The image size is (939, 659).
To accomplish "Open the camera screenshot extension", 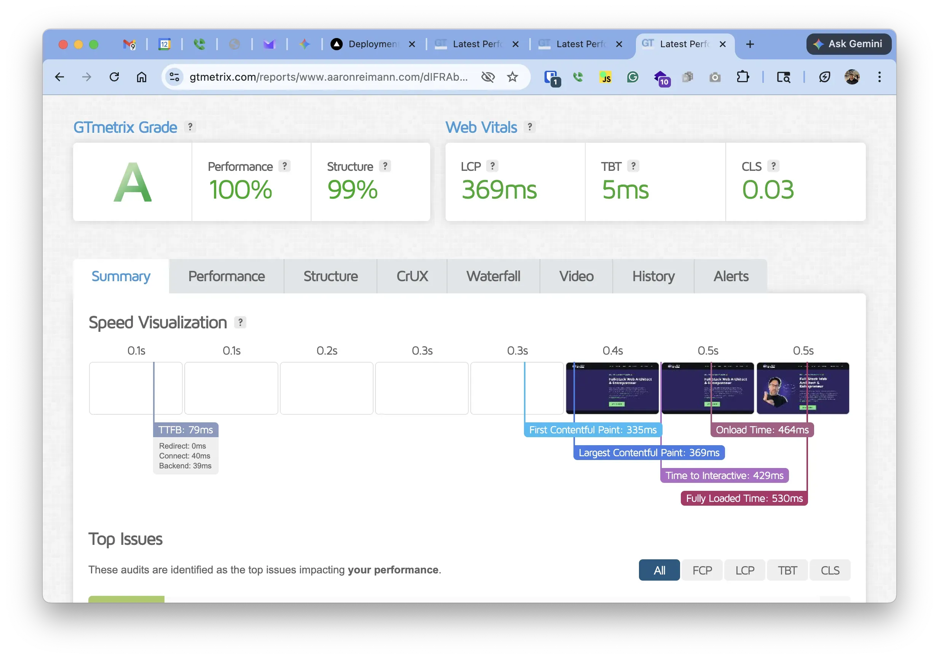I will coord(715,77).
